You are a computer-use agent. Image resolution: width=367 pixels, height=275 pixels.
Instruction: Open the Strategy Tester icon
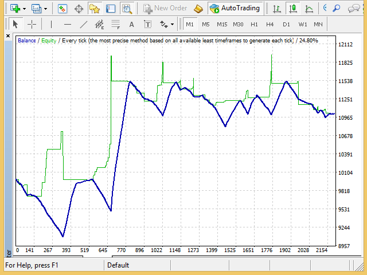[127, 9]
